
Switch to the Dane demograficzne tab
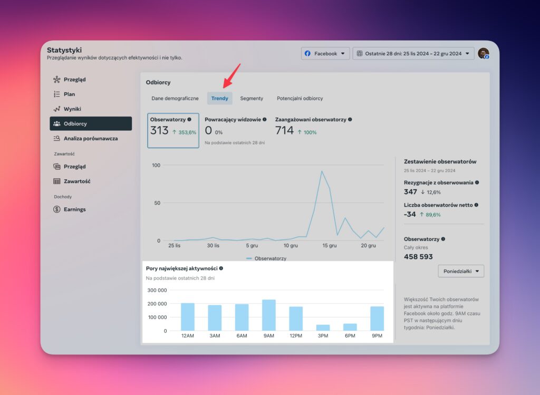click(x=175, y=99)
